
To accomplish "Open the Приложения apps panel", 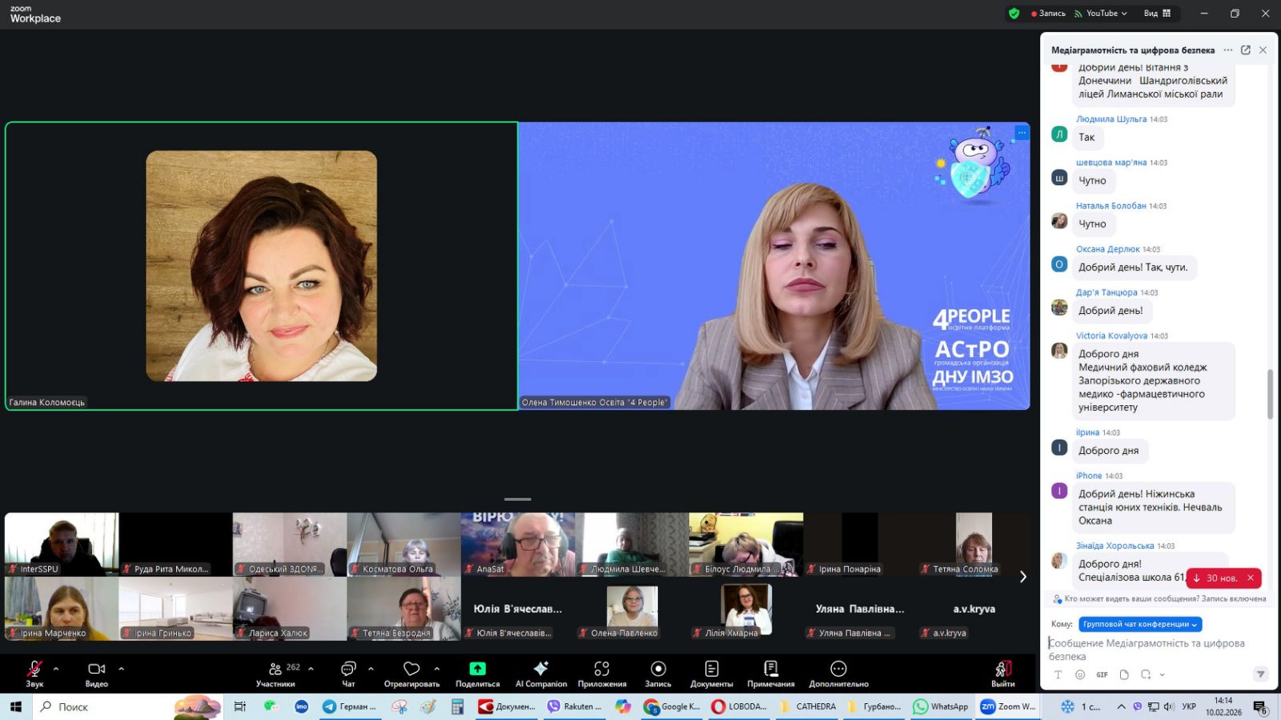I will click(x=602, y=673).
